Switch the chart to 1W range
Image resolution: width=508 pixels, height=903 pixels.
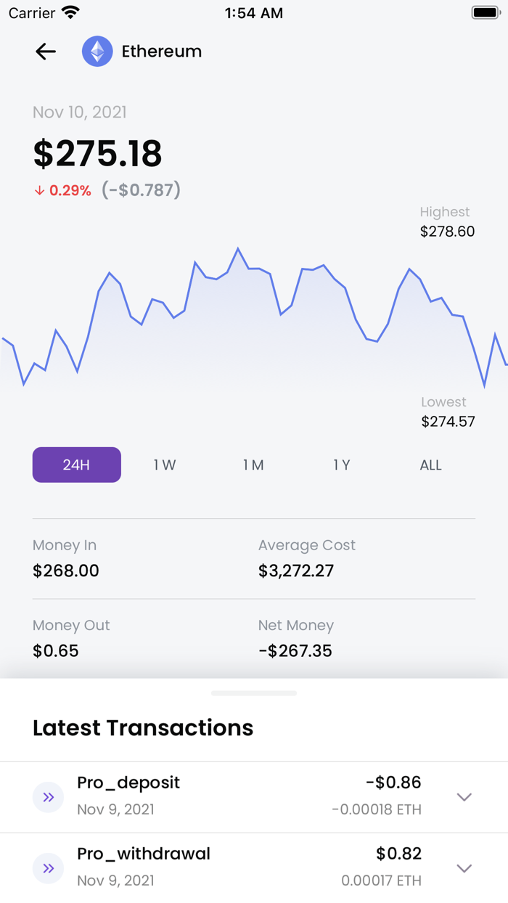point(164,465)
